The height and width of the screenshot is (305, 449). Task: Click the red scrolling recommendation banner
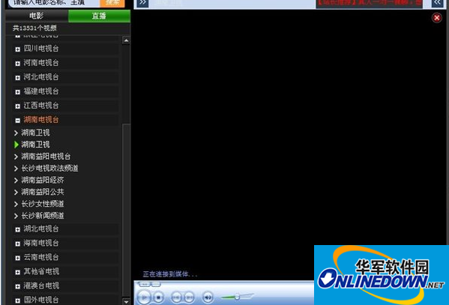(x=369, y=4)
